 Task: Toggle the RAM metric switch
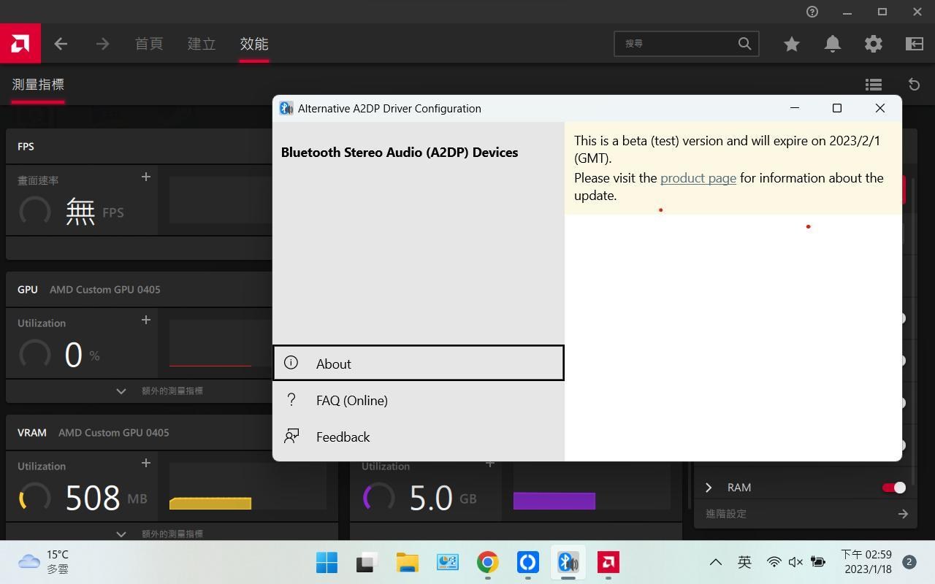coord(893,488)
